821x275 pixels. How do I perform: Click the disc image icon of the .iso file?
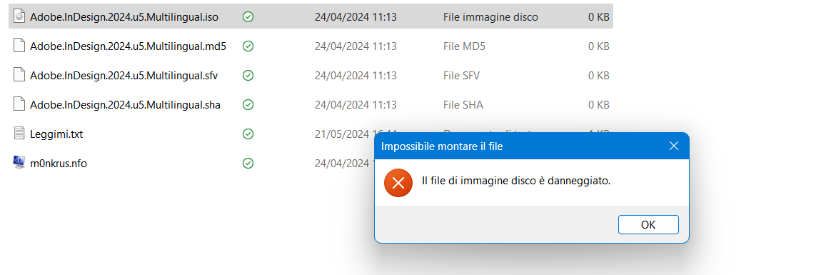19,16
